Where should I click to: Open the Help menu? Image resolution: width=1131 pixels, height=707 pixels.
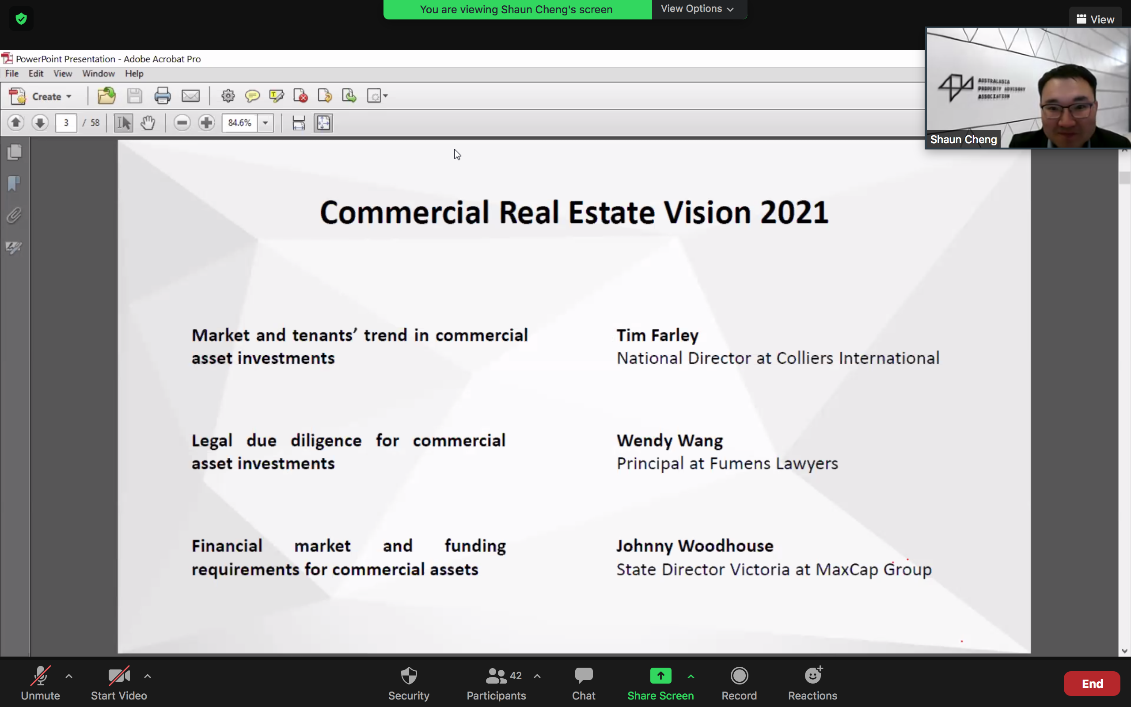(x=134, y=73)
